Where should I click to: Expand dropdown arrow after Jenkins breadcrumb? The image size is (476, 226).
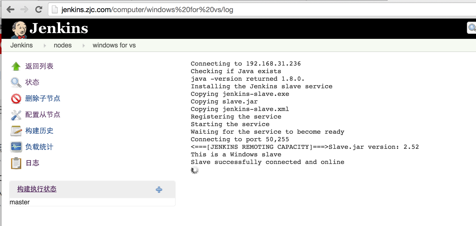[45, 46]
